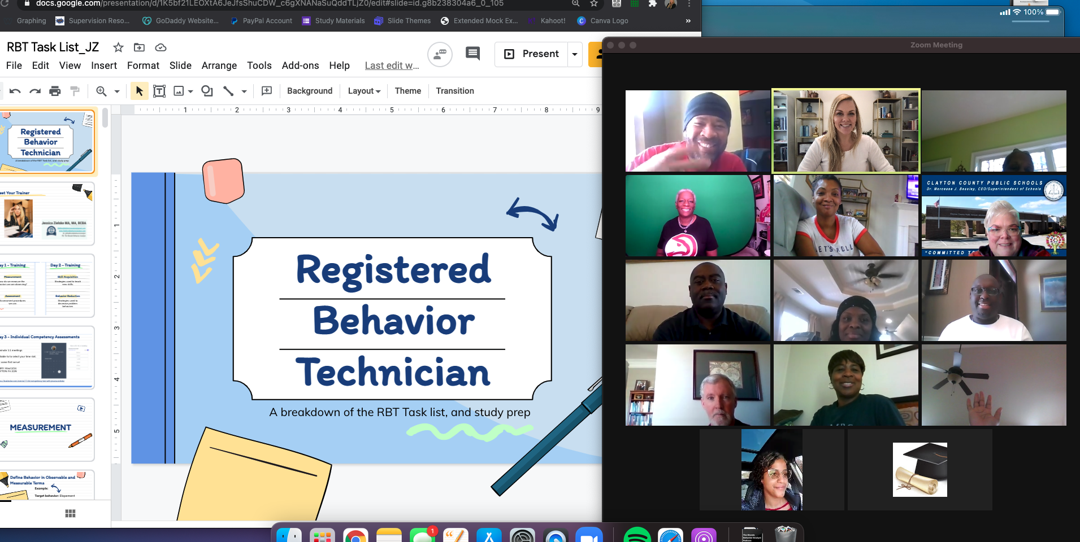Click the Redo arrow in Slides toolbar

click(x=35, y=91)
